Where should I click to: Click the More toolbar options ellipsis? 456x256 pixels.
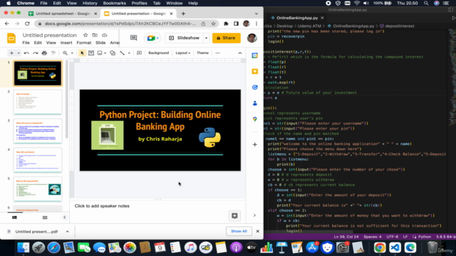point(217,53)
